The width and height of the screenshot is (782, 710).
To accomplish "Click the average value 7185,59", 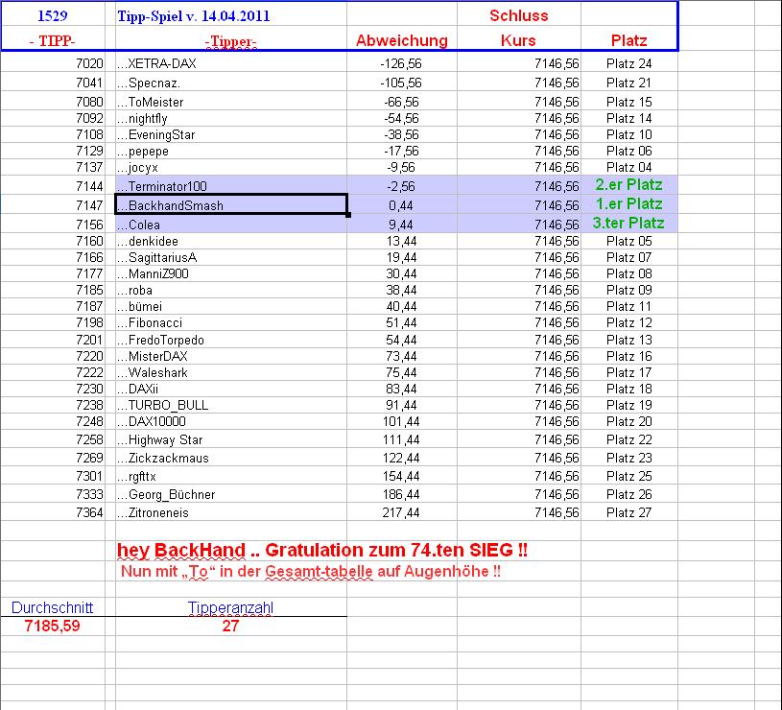I will pos(53,626).
